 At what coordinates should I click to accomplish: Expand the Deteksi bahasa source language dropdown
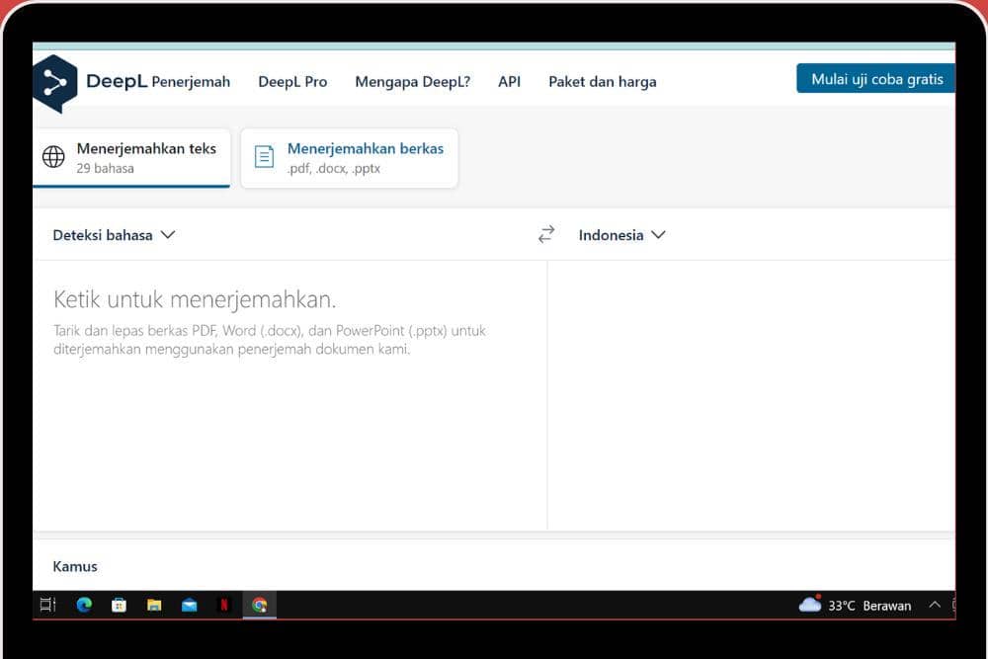coord(114,235)
